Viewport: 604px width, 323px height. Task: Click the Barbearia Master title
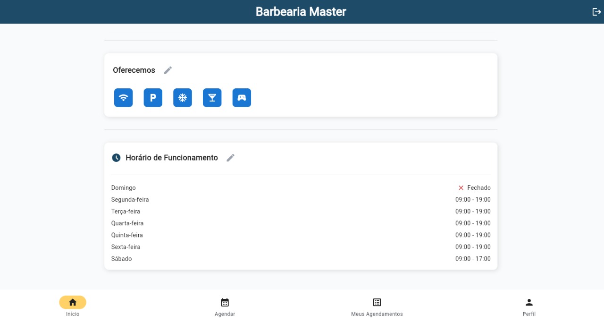[x=301, y=12]
